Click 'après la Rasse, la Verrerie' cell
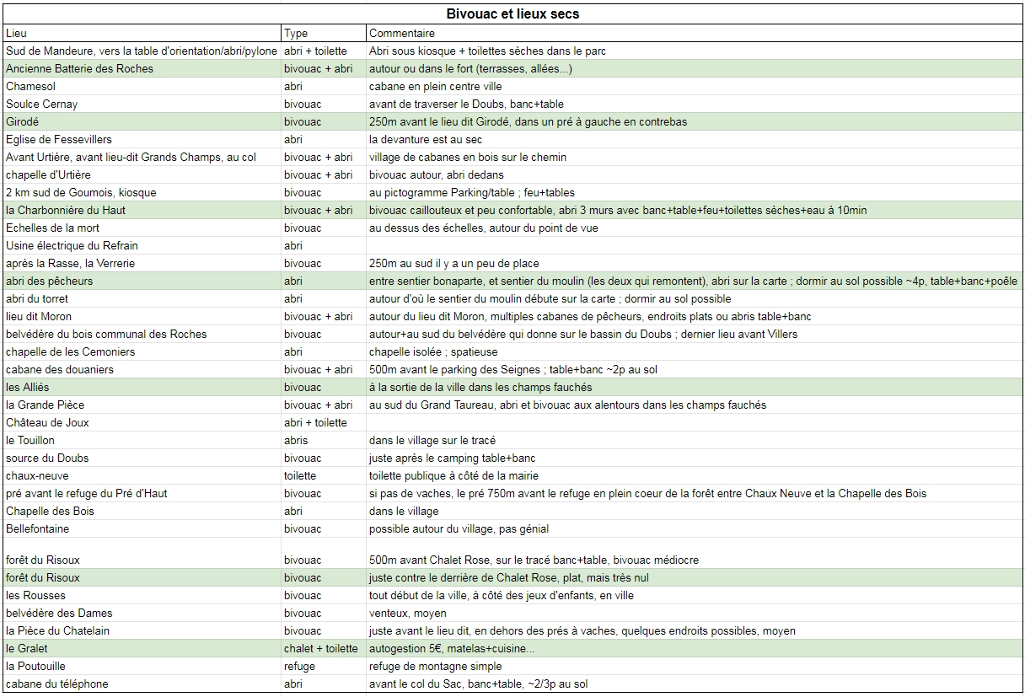The width and height of the screenshot is (1025, 697). pos(142,264)
